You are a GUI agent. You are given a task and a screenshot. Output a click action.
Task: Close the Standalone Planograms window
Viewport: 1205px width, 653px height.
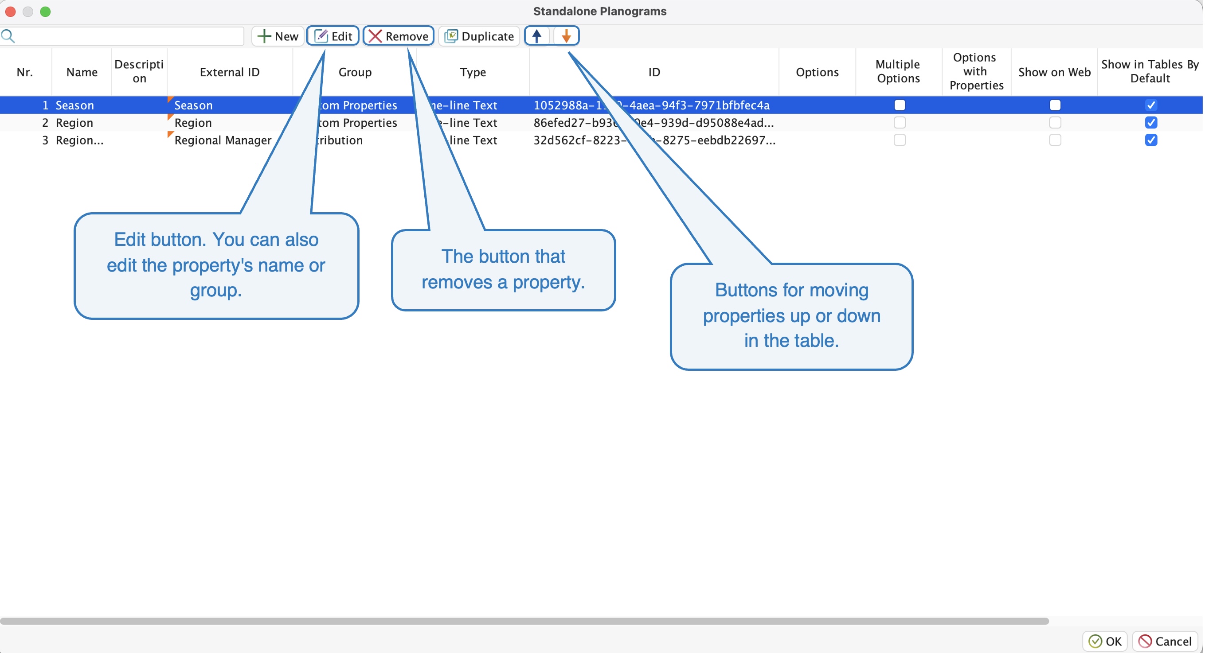tap(10, 11)
